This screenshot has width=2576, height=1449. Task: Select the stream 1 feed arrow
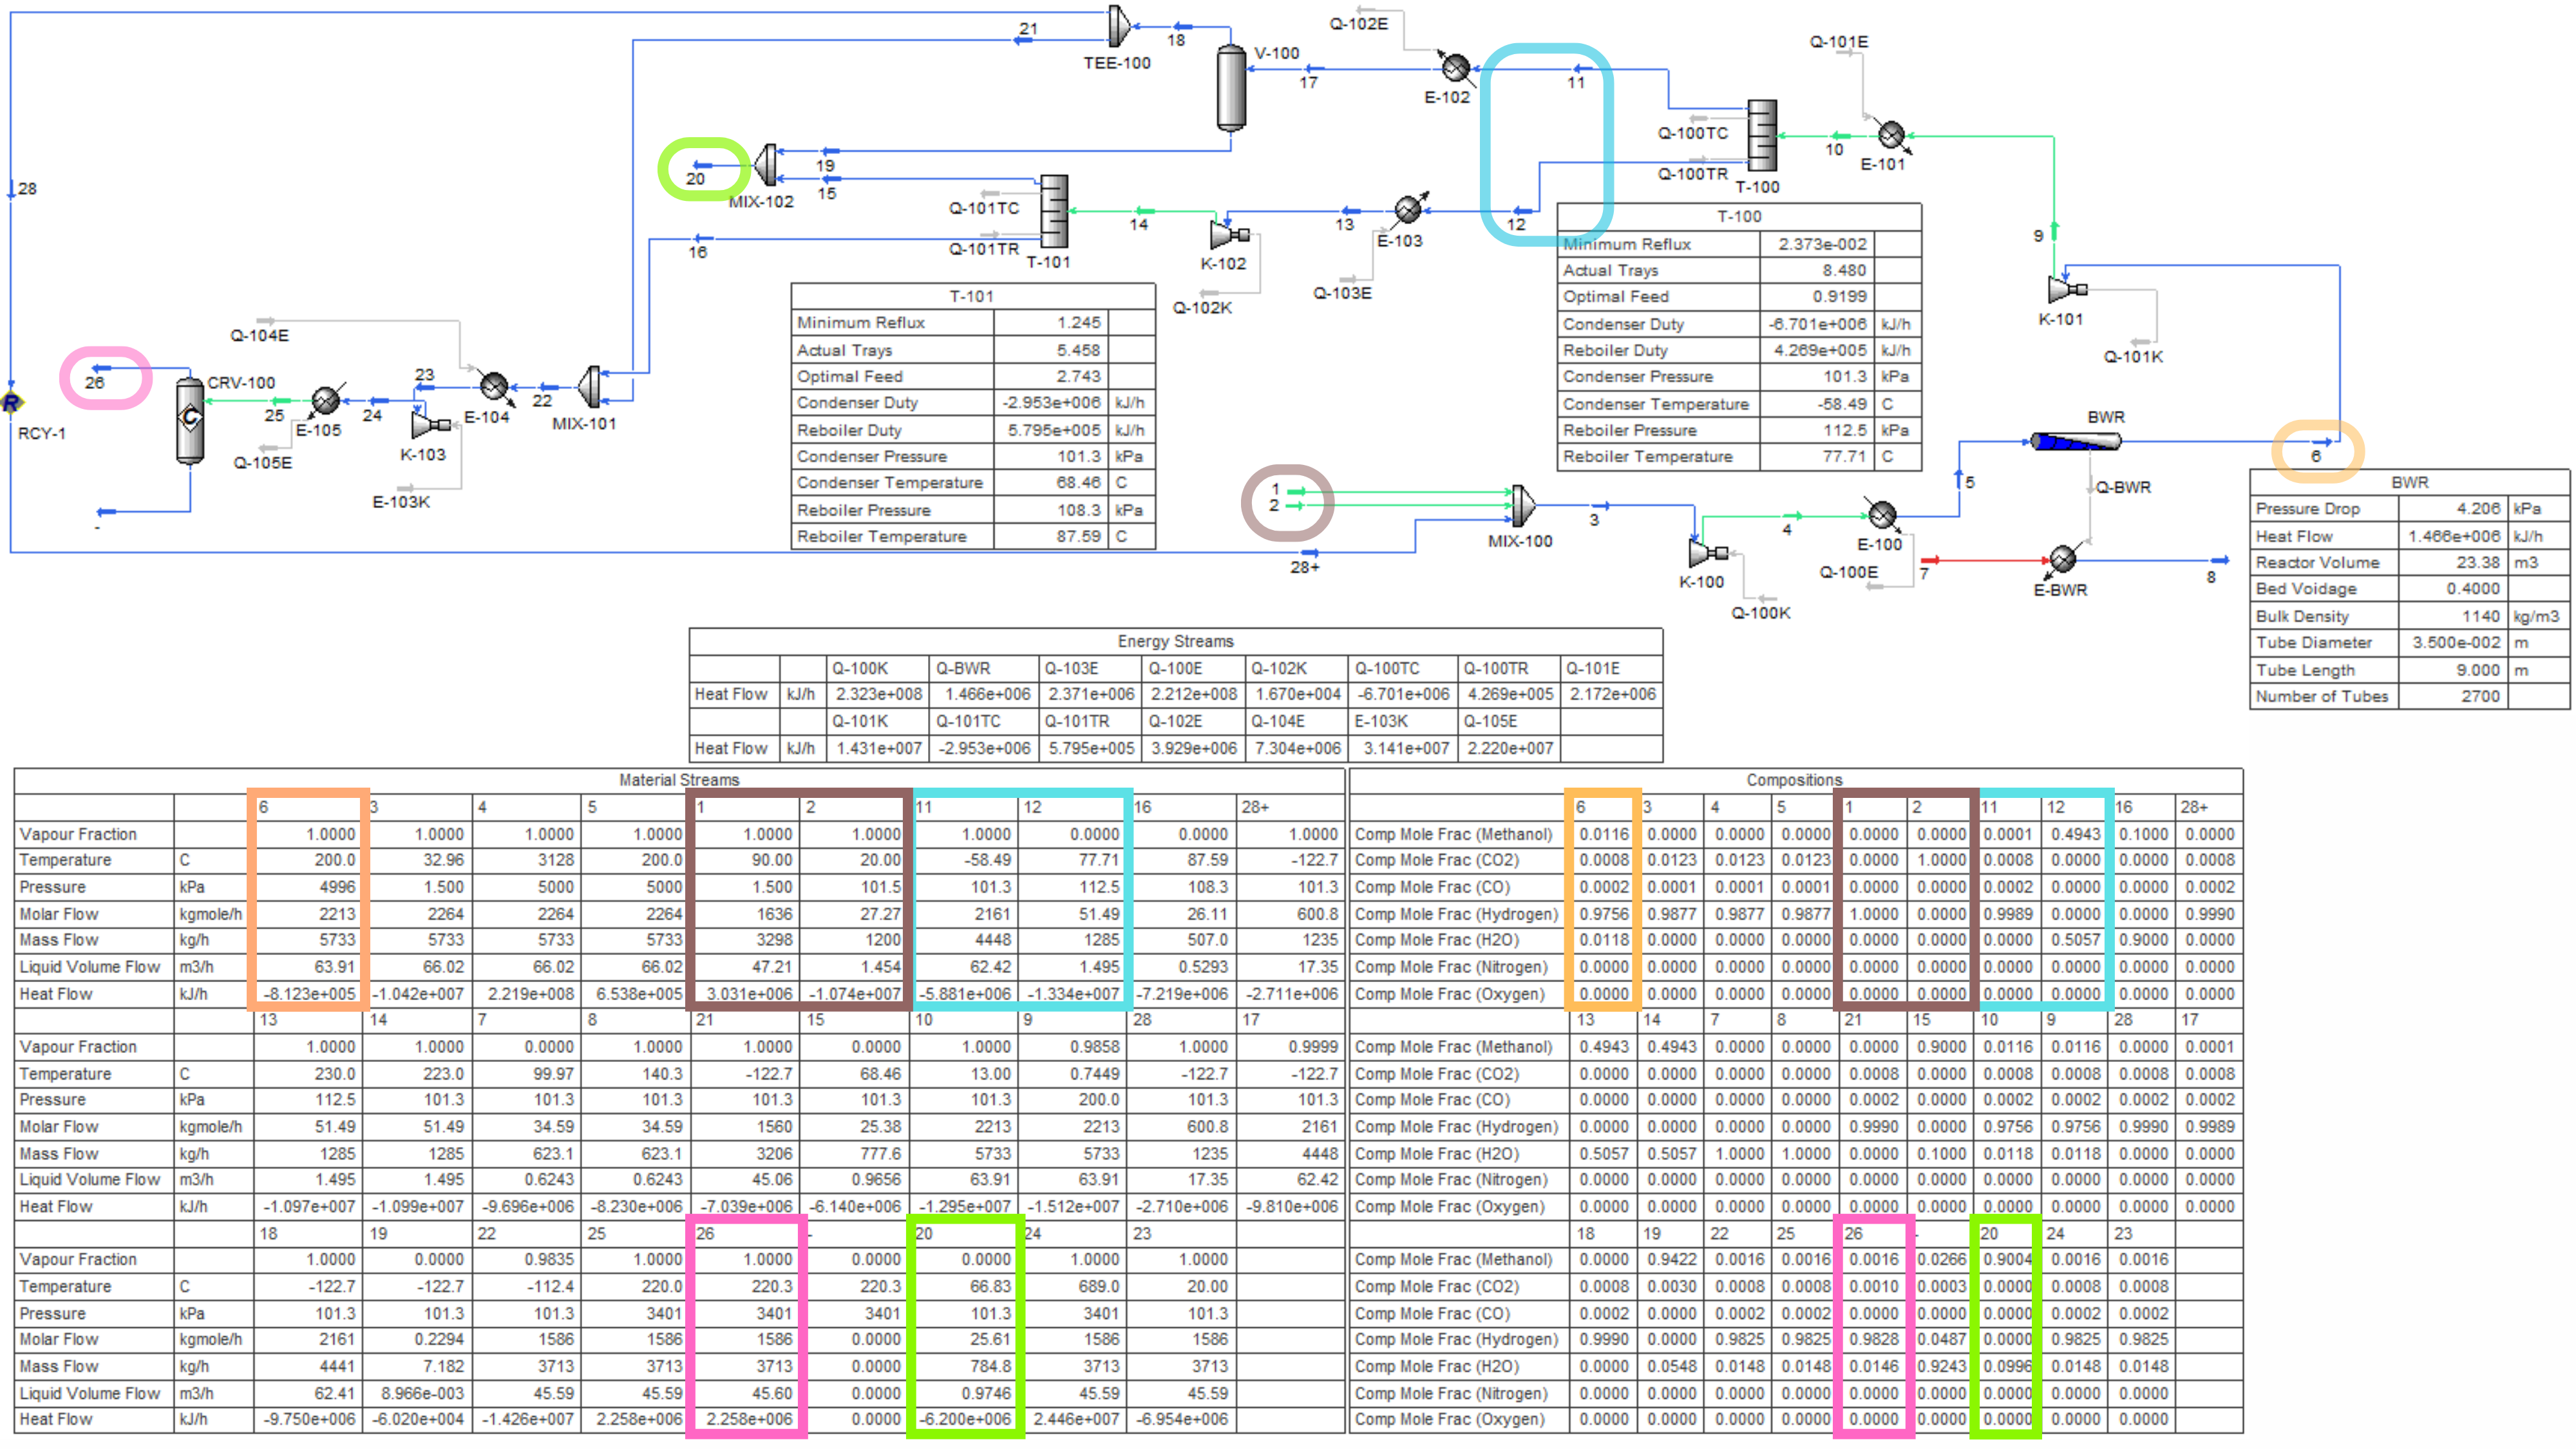pos(1296,491)
